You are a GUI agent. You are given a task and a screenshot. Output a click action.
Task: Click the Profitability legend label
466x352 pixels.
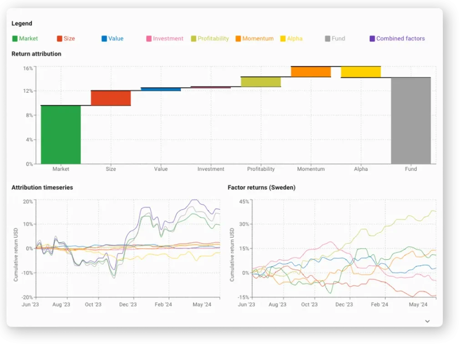coord(213,39)
